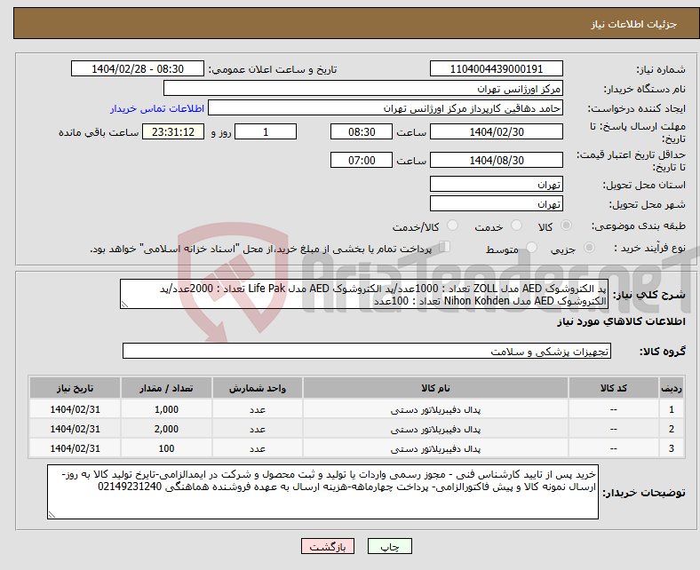Open the اطلاعات تماس خریدار link
700x570 pixels.
coord(157,108)
